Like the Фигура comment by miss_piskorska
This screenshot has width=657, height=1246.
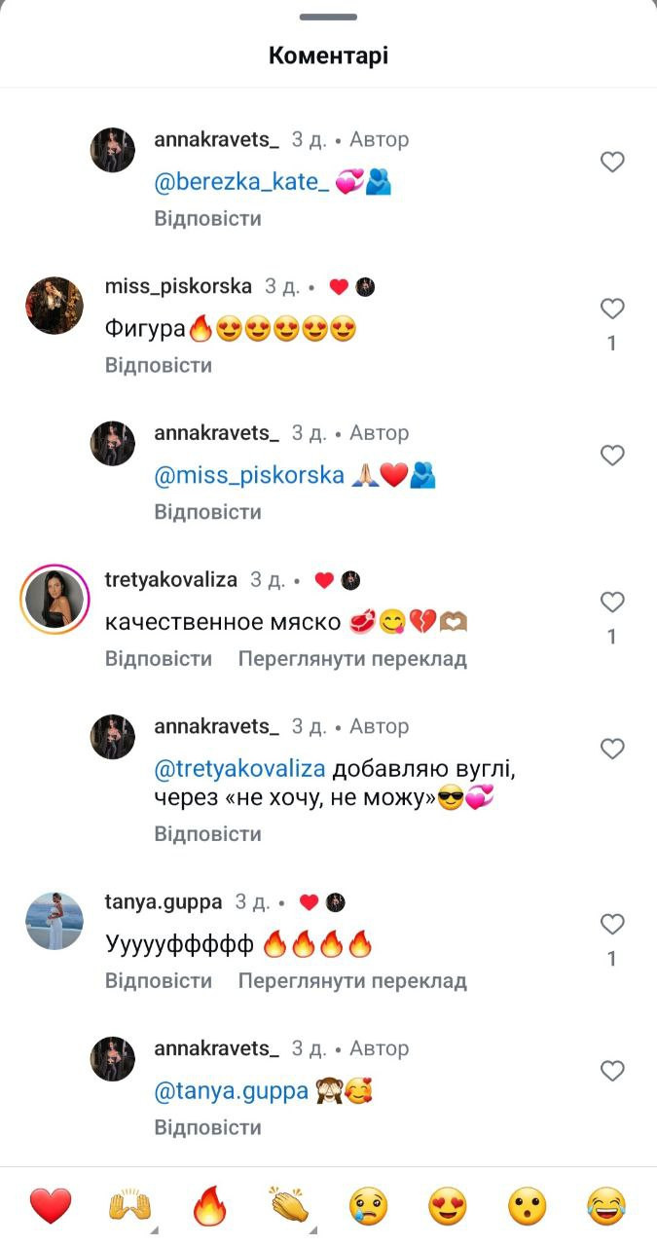pos(611,310)
